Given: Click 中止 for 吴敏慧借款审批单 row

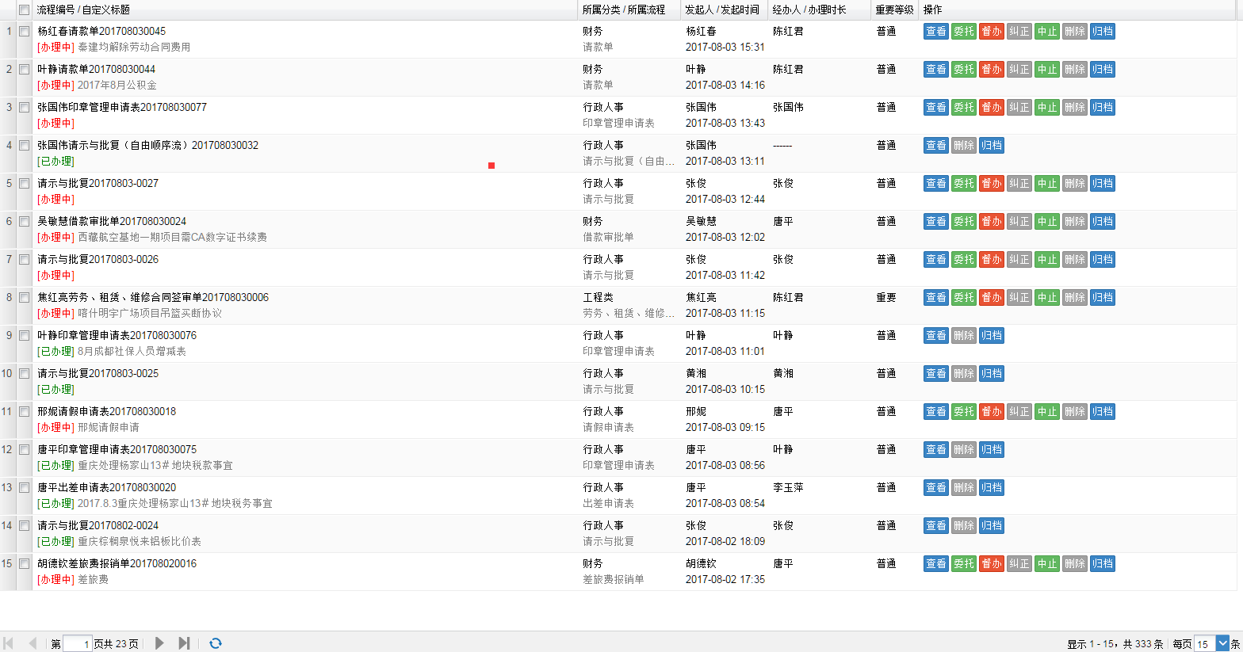Looking at the screenshot, I should (x=1046, y=222).
